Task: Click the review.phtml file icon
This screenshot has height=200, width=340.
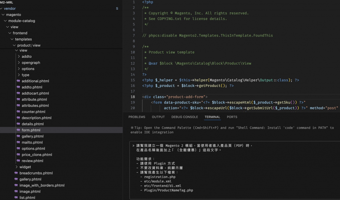Action: point(19,161)
